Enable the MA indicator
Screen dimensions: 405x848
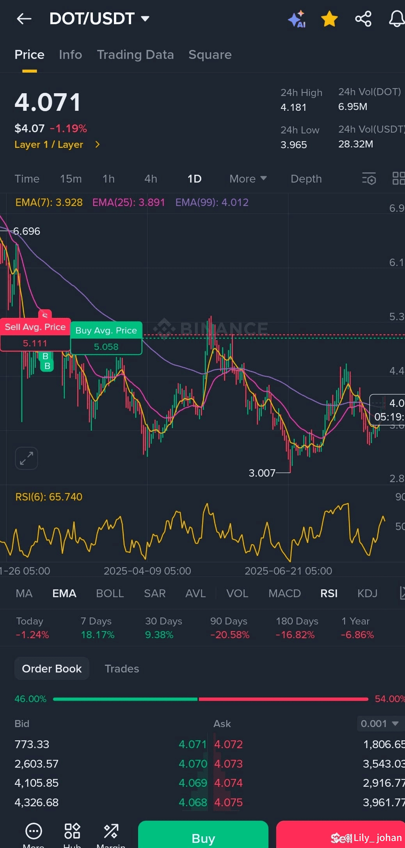[x=24, y=593]
